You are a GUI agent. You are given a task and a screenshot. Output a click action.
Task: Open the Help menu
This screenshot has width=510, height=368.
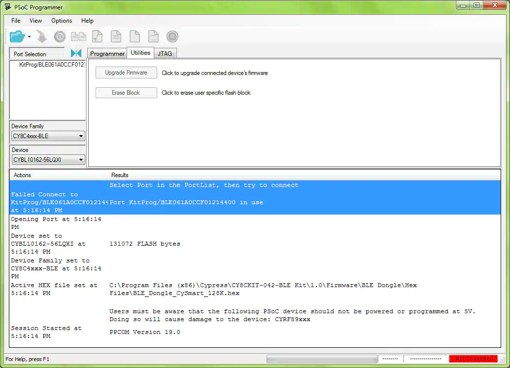87,21
